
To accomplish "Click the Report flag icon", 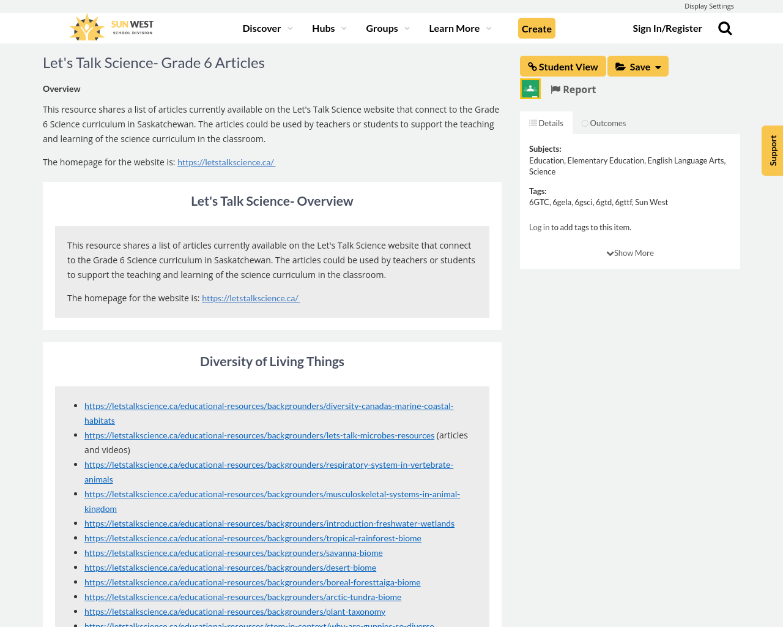I will [x=555, y=89].
